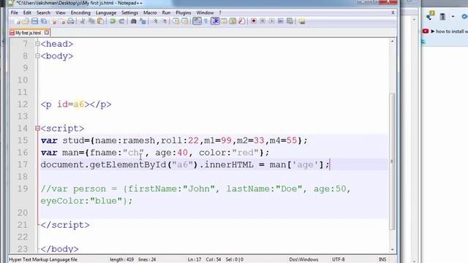Toggle Show All Characters pilcrow icon
This screenshot has height=263, width=468.
click(206, 21)
